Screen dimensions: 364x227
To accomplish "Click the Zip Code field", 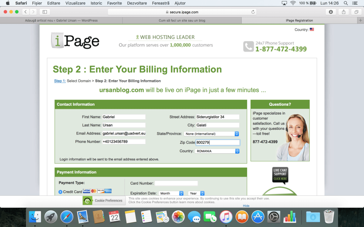I will 218,143.
